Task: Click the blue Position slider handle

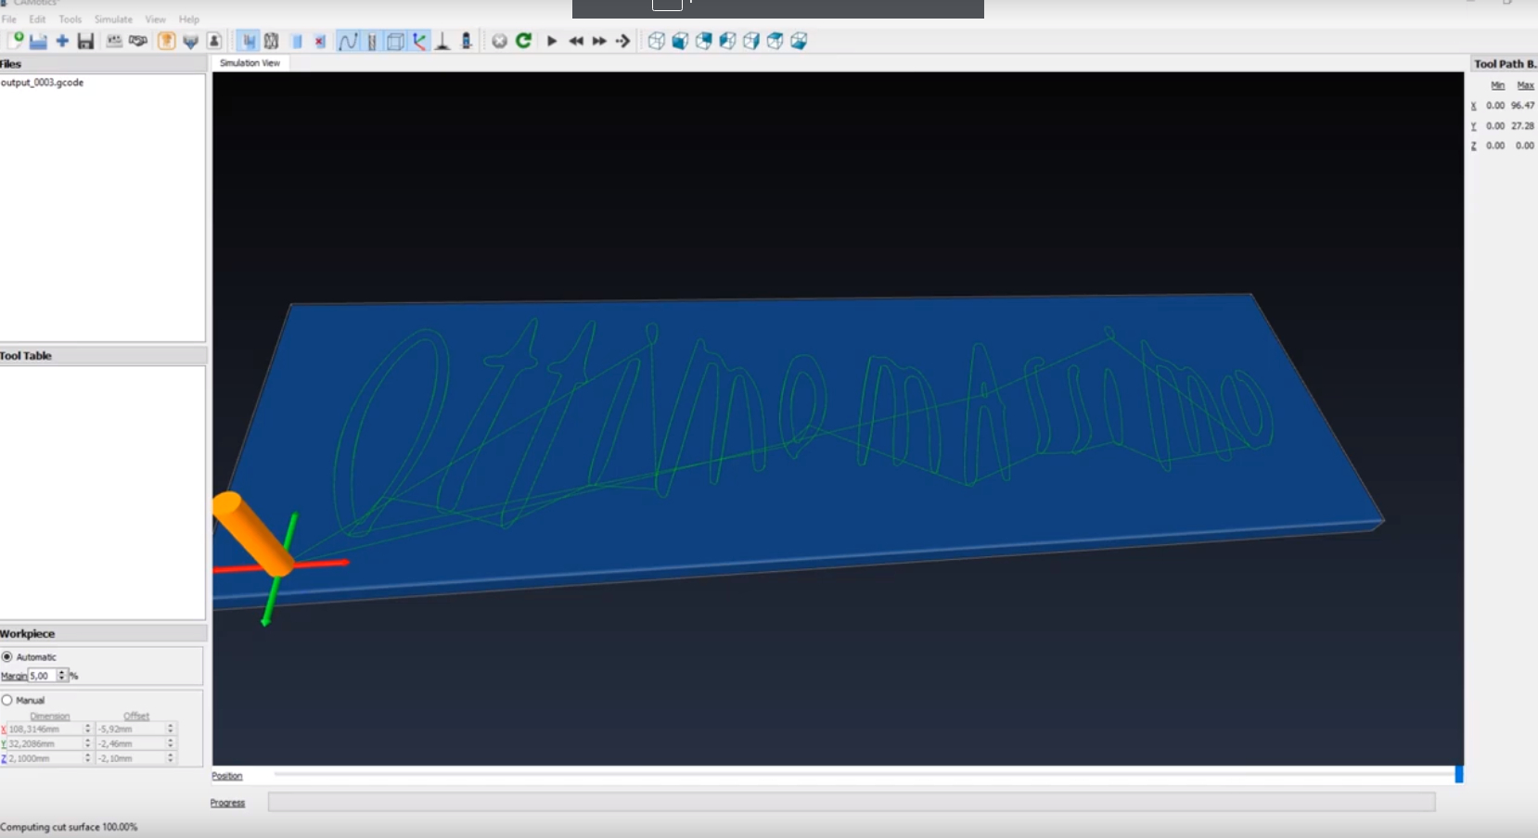Action: 1459,774
